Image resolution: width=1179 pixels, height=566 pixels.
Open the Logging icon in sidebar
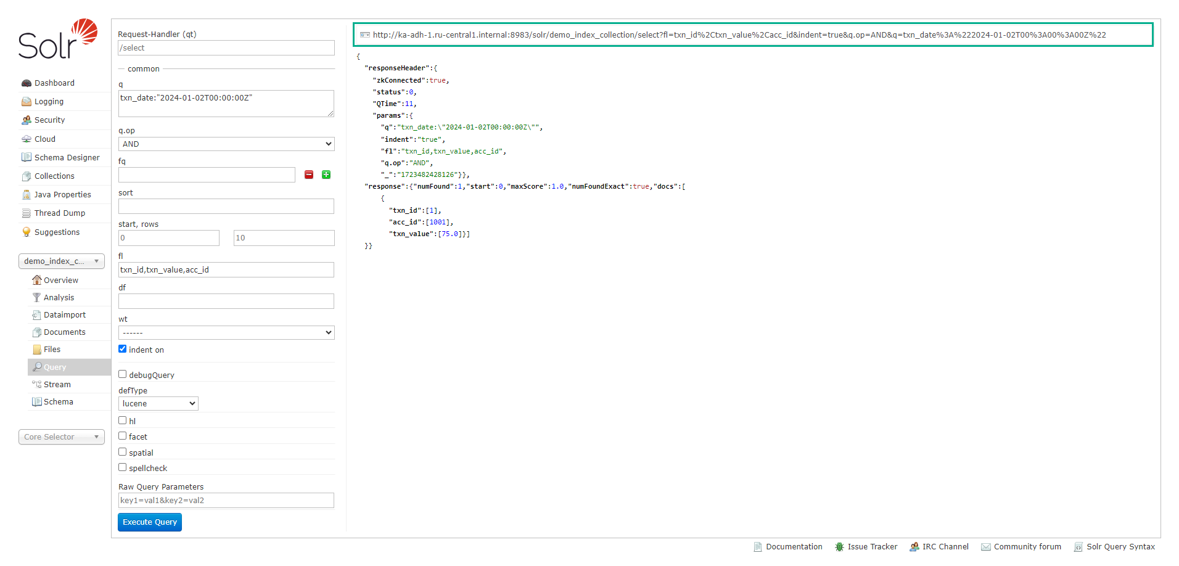point(27,102)
